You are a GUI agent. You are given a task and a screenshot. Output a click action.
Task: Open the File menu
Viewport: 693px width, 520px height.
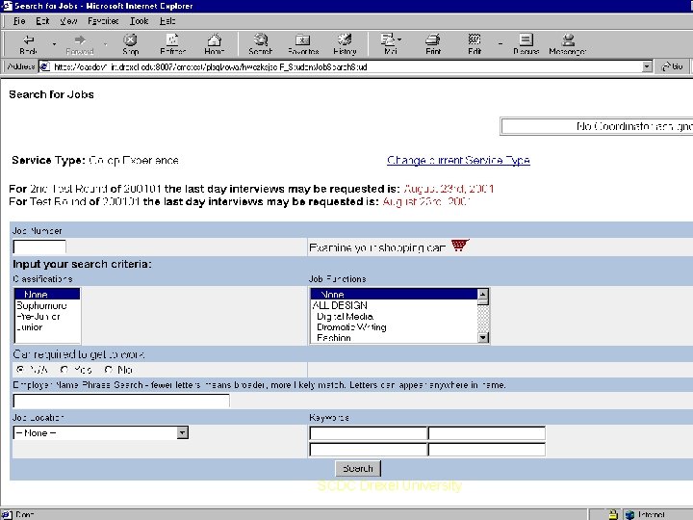coord(19,21)
